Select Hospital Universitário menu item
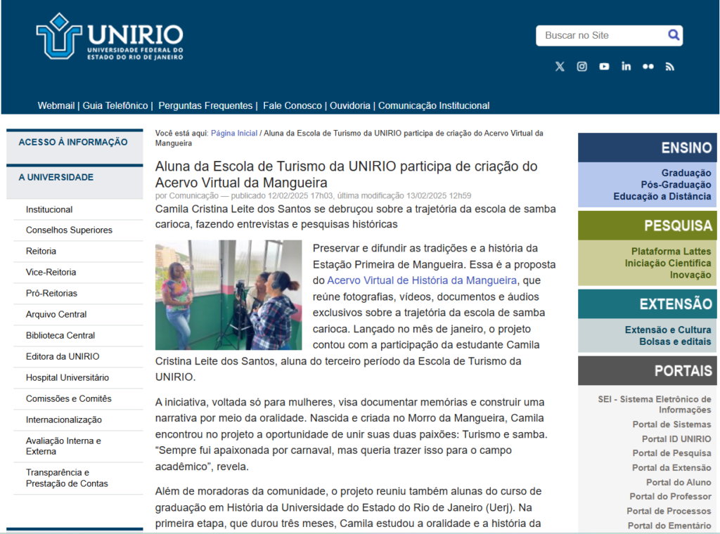Screen dimensions: 720x534 tap(67, 378)
